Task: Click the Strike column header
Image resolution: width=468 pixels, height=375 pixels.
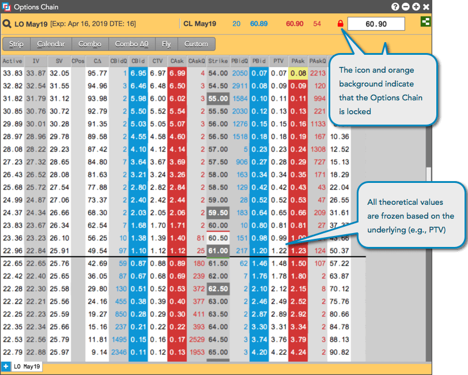Action: click(x=218, y=61)
